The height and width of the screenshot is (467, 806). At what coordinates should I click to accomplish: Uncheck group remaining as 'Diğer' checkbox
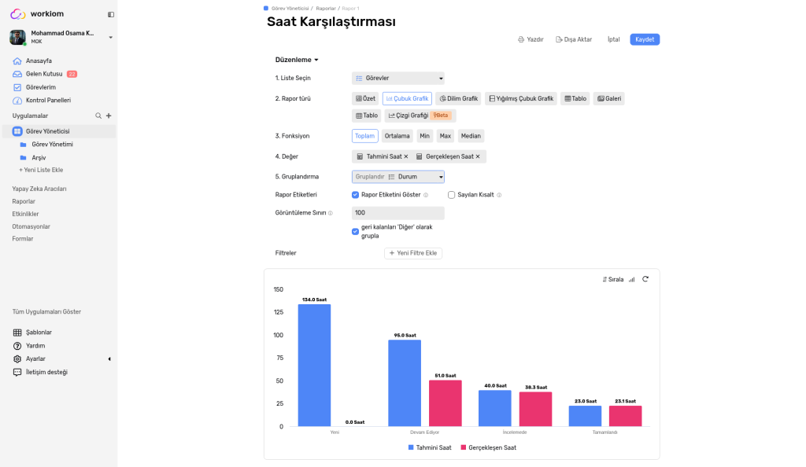pyautogui.click(x=355, y=231)
